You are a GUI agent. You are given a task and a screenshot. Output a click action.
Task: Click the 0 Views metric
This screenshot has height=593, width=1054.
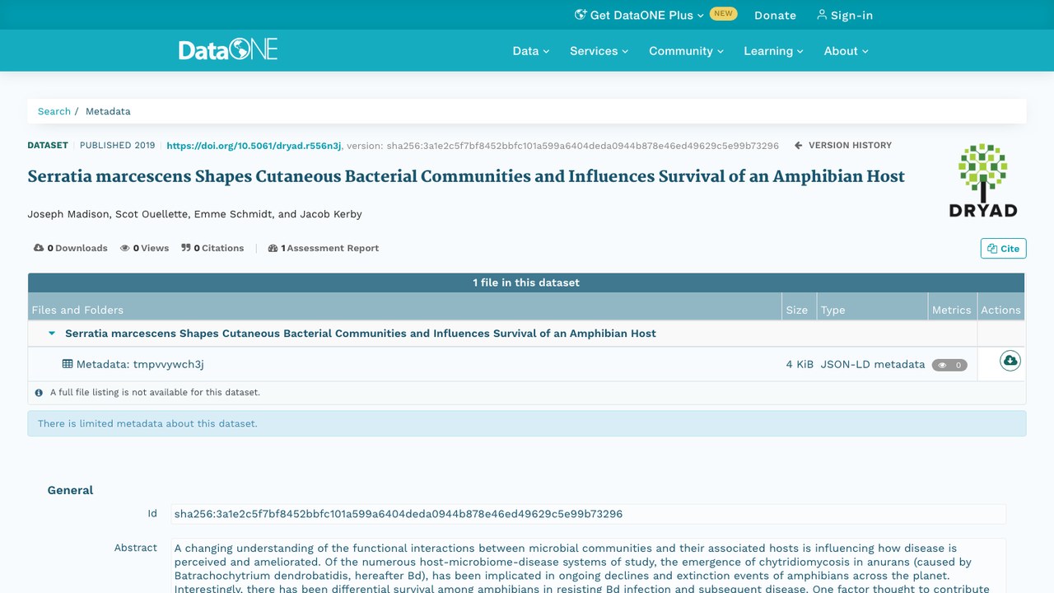(x=144, y=248)
